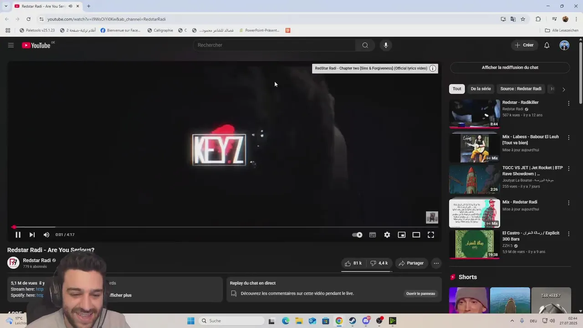Open the Bienvenue sur Face... bookmark

point(120,31)
